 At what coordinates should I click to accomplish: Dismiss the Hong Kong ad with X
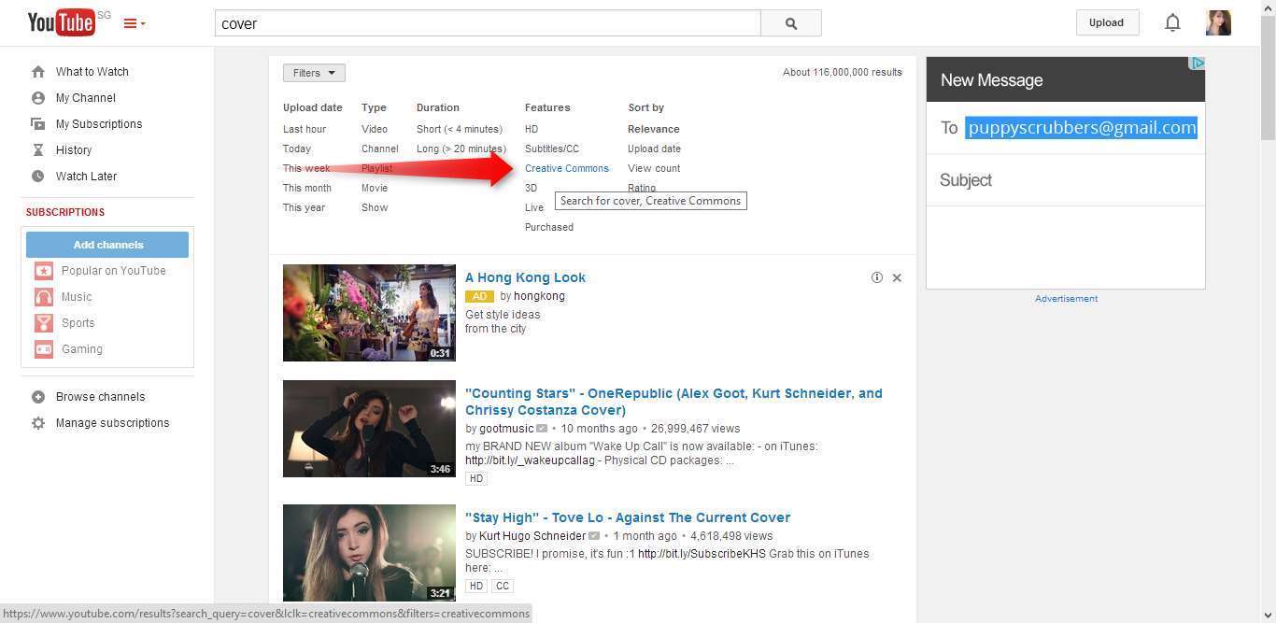point(897,277)
